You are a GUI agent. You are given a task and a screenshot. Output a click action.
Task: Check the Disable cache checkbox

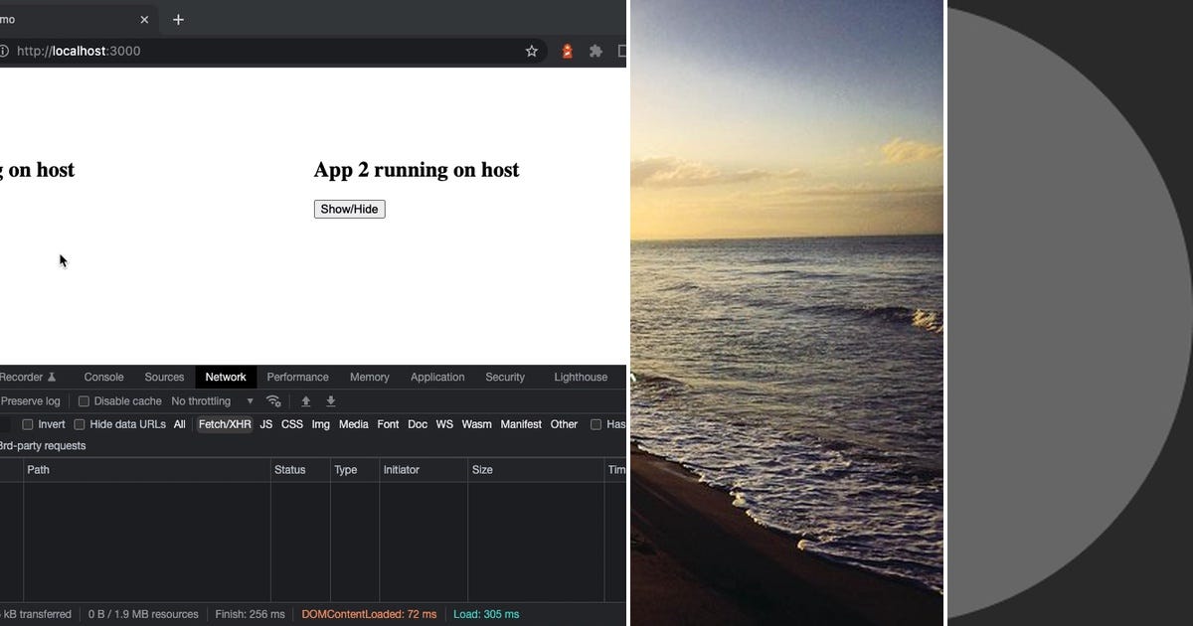(x=83, y=400)
